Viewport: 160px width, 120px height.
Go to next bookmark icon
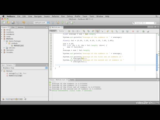(112, 31)
